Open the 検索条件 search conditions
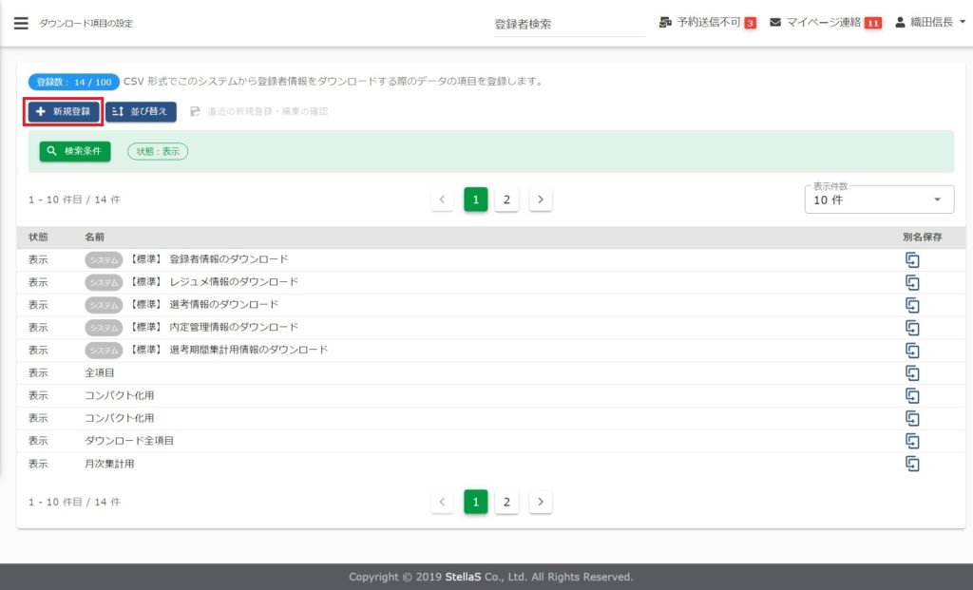 [x=75, y=151]
